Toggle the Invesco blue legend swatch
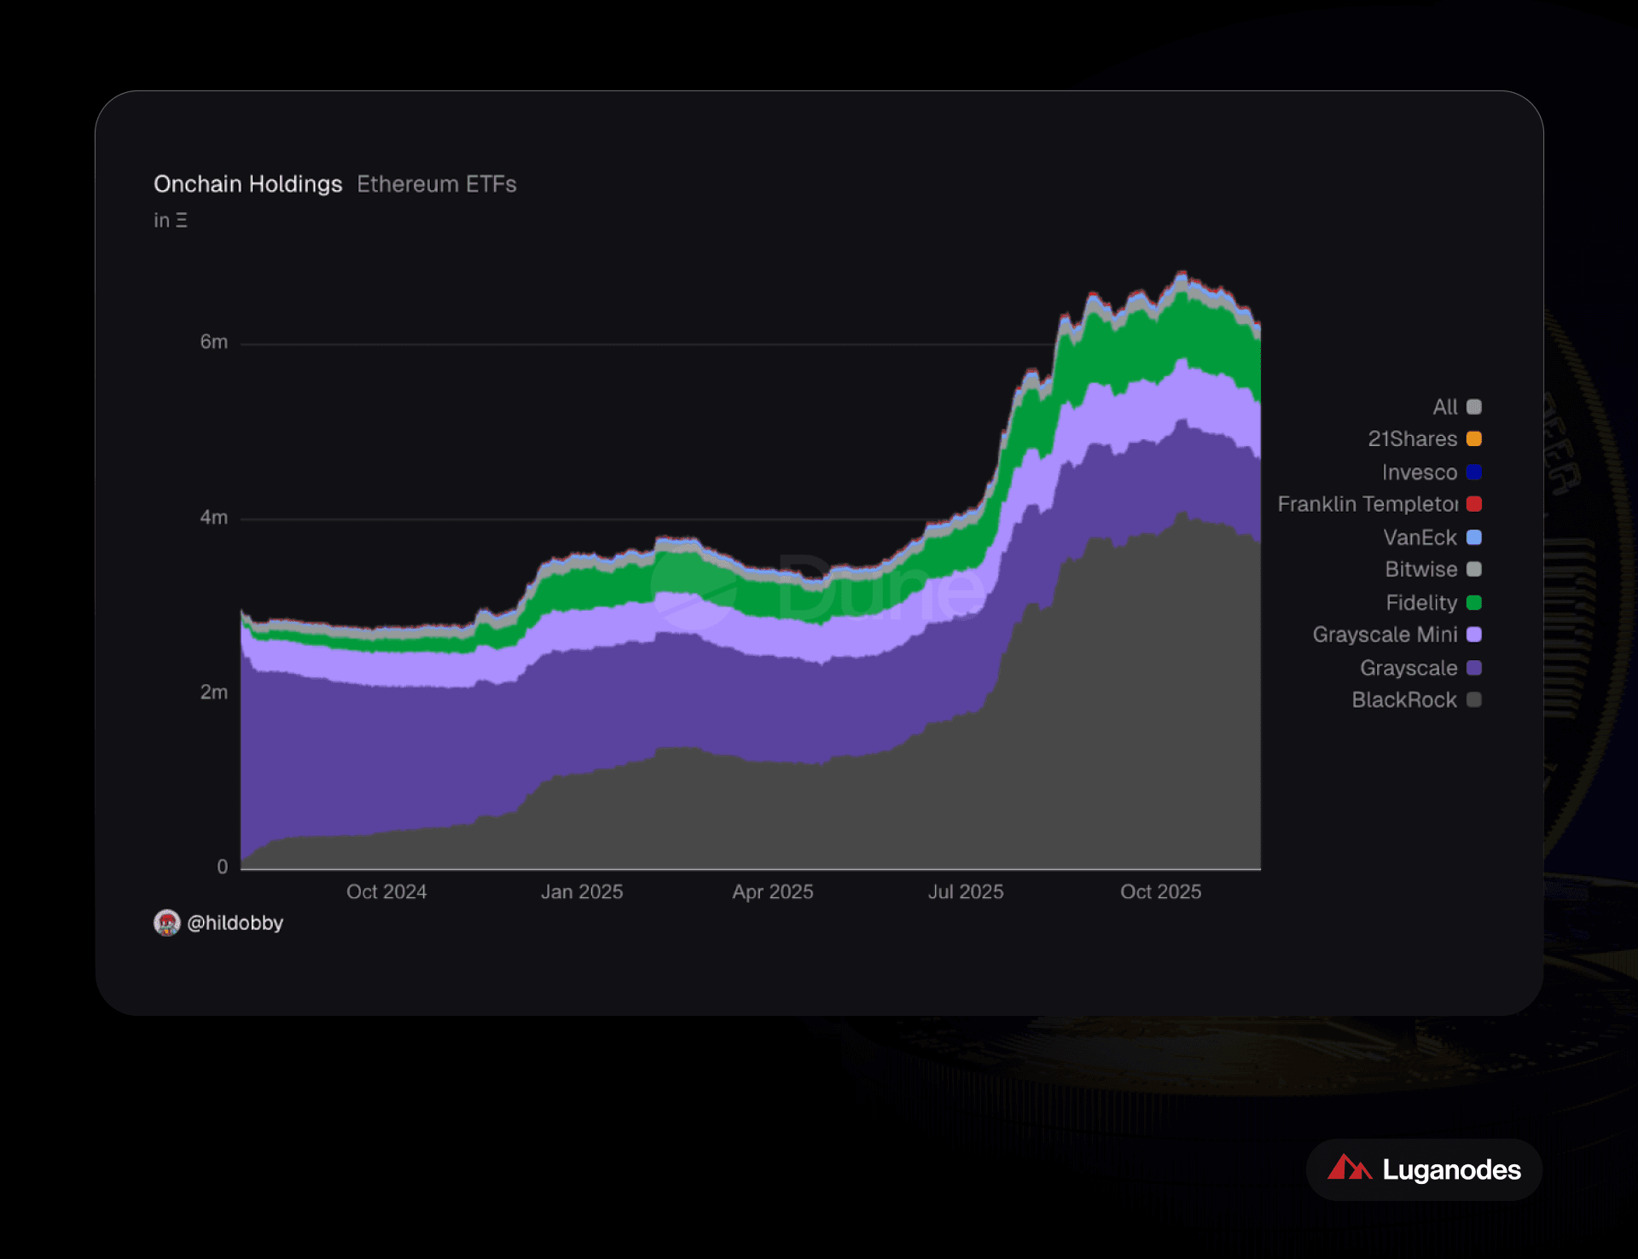The image size is (1638, 1259). pyautogui.click(x=1473, y=472)
